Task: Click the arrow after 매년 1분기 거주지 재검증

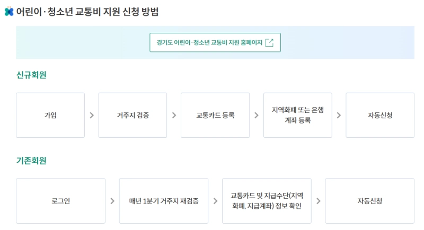Action: [x=215, y=201]
